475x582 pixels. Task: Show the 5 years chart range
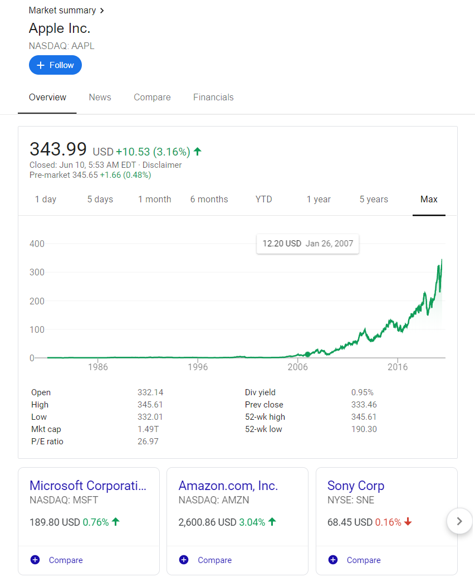(x=374, y=199)
